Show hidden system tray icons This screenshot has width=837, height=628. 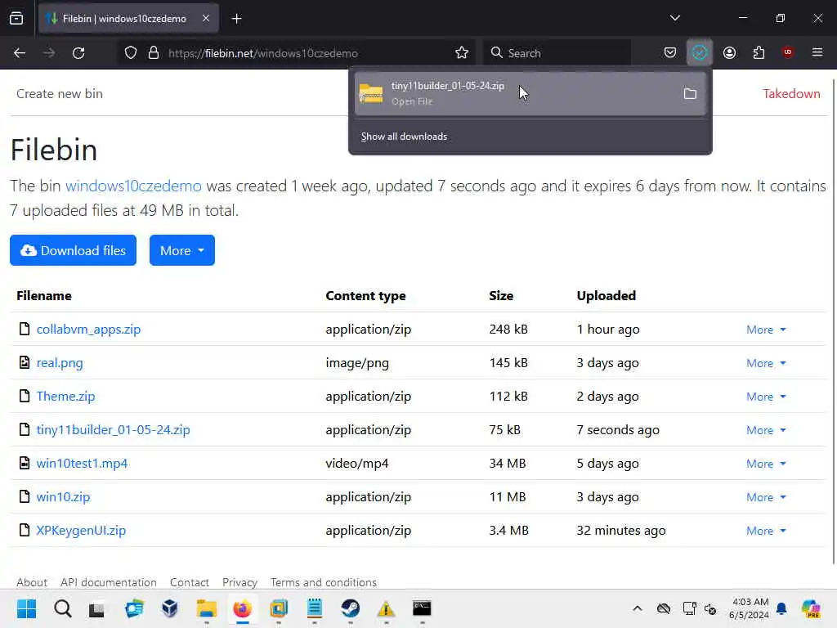tap(638, 608)
